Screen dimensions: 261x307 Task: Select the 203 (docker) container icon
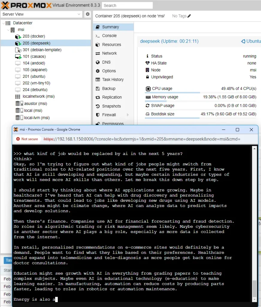tap(18, 37)
